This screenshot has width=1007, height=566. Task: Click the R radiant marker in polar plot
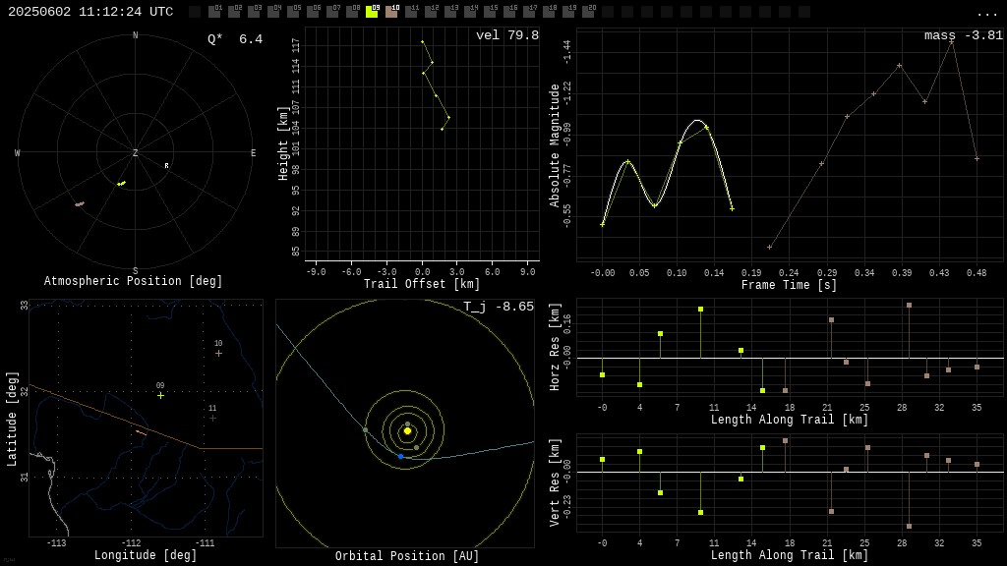point(166,165)
